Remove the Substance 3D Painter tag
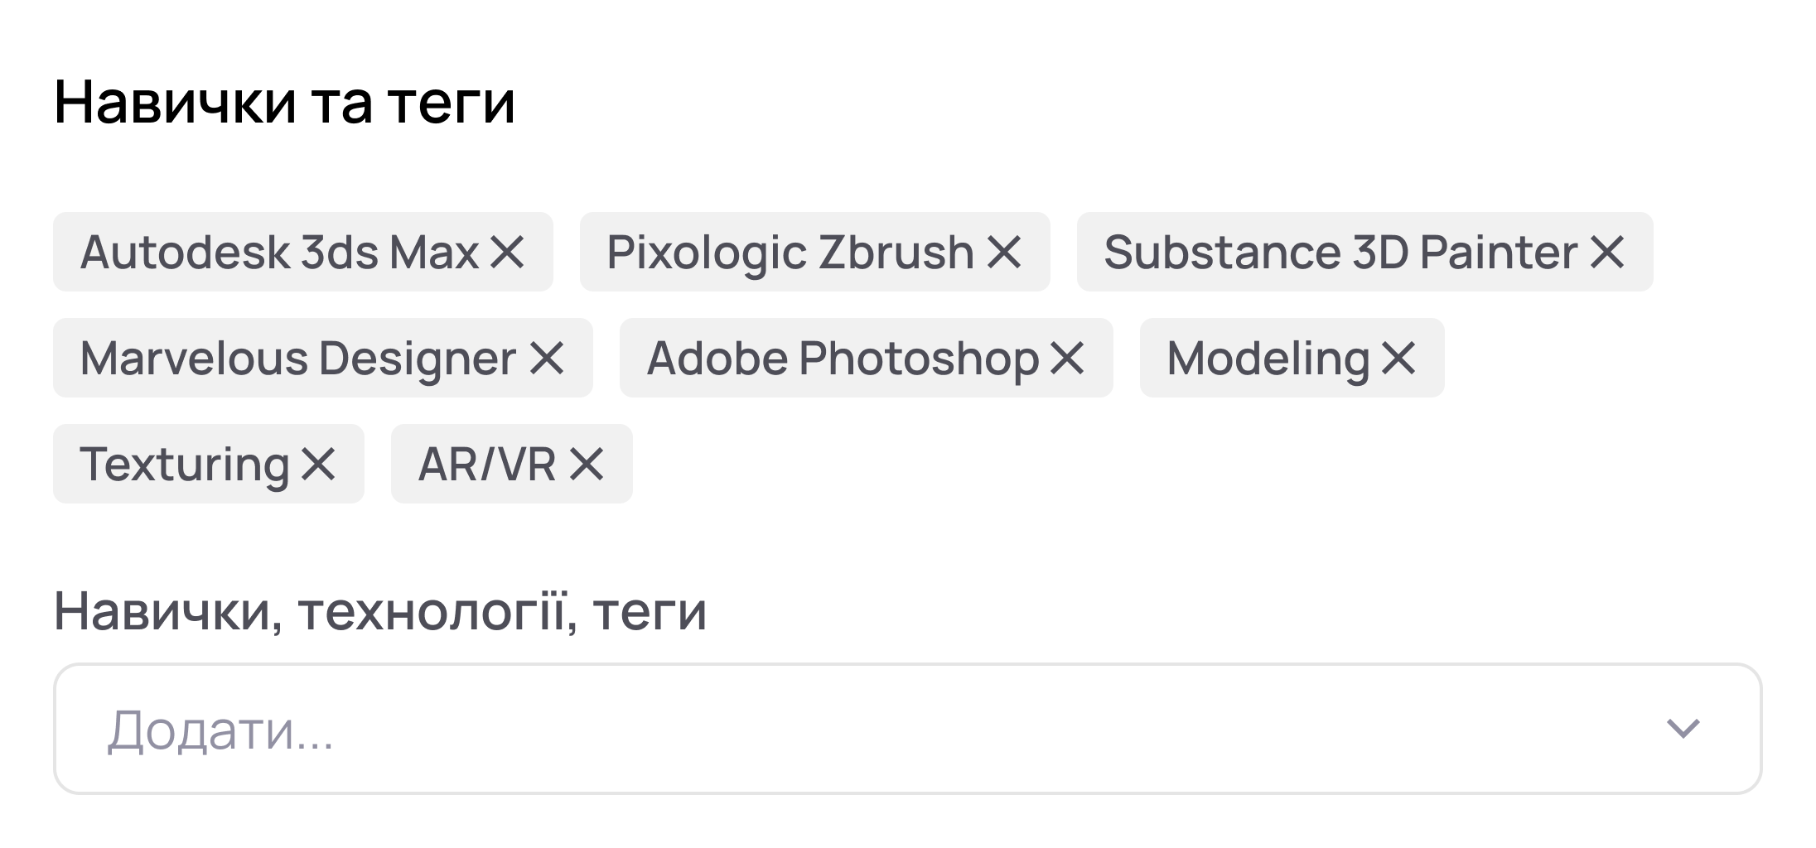The height and width of the screenshot is (848, 1816). (1607, 252)
